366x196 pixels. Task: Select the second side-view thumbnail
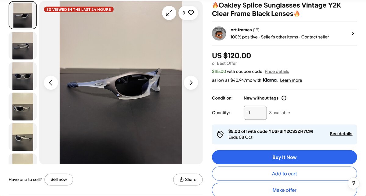(x=23, y=46)
